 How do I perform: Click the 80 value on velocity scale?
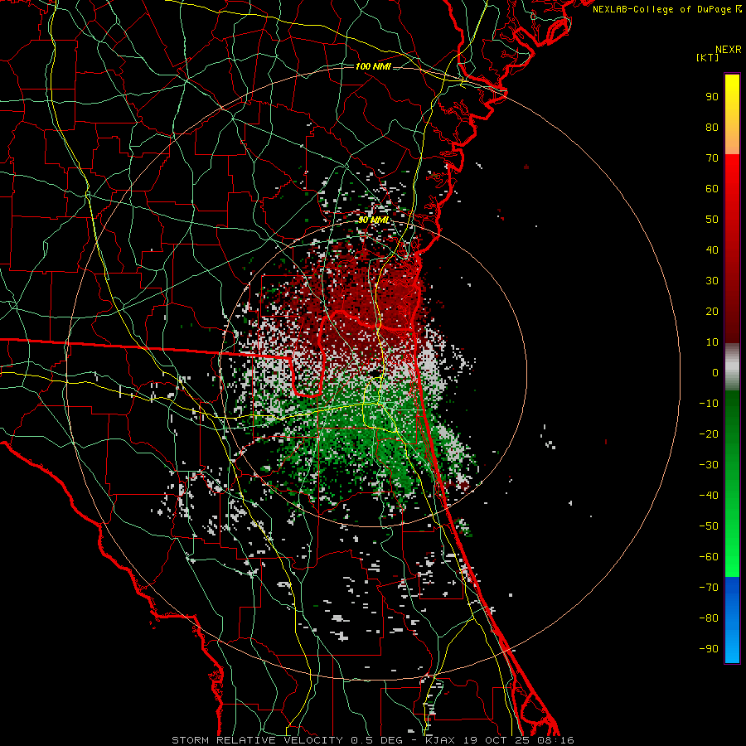coord(712,127)
